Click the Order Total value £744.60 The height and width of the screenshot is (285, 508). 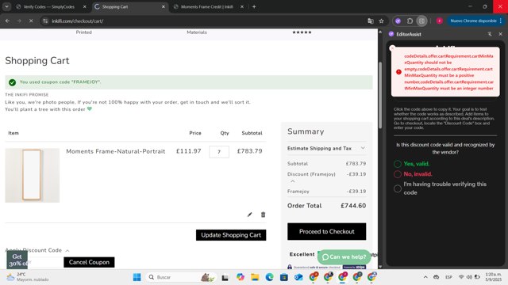pos(353,206)
